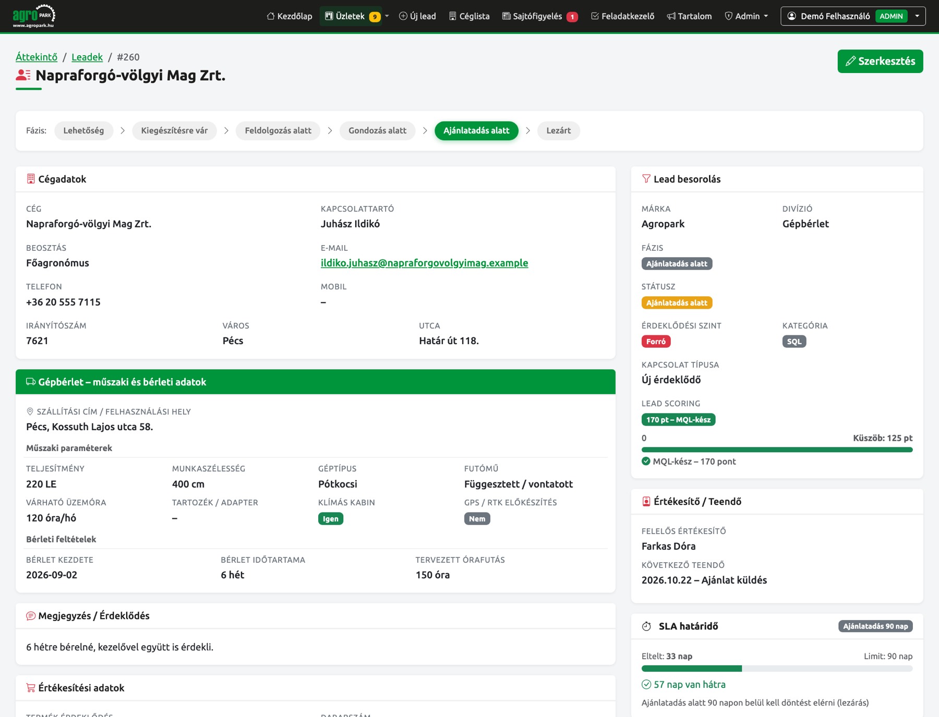Click the lead person icon beside the title
This screenshot has height=717, width=939.
click(x=23, y=76)
